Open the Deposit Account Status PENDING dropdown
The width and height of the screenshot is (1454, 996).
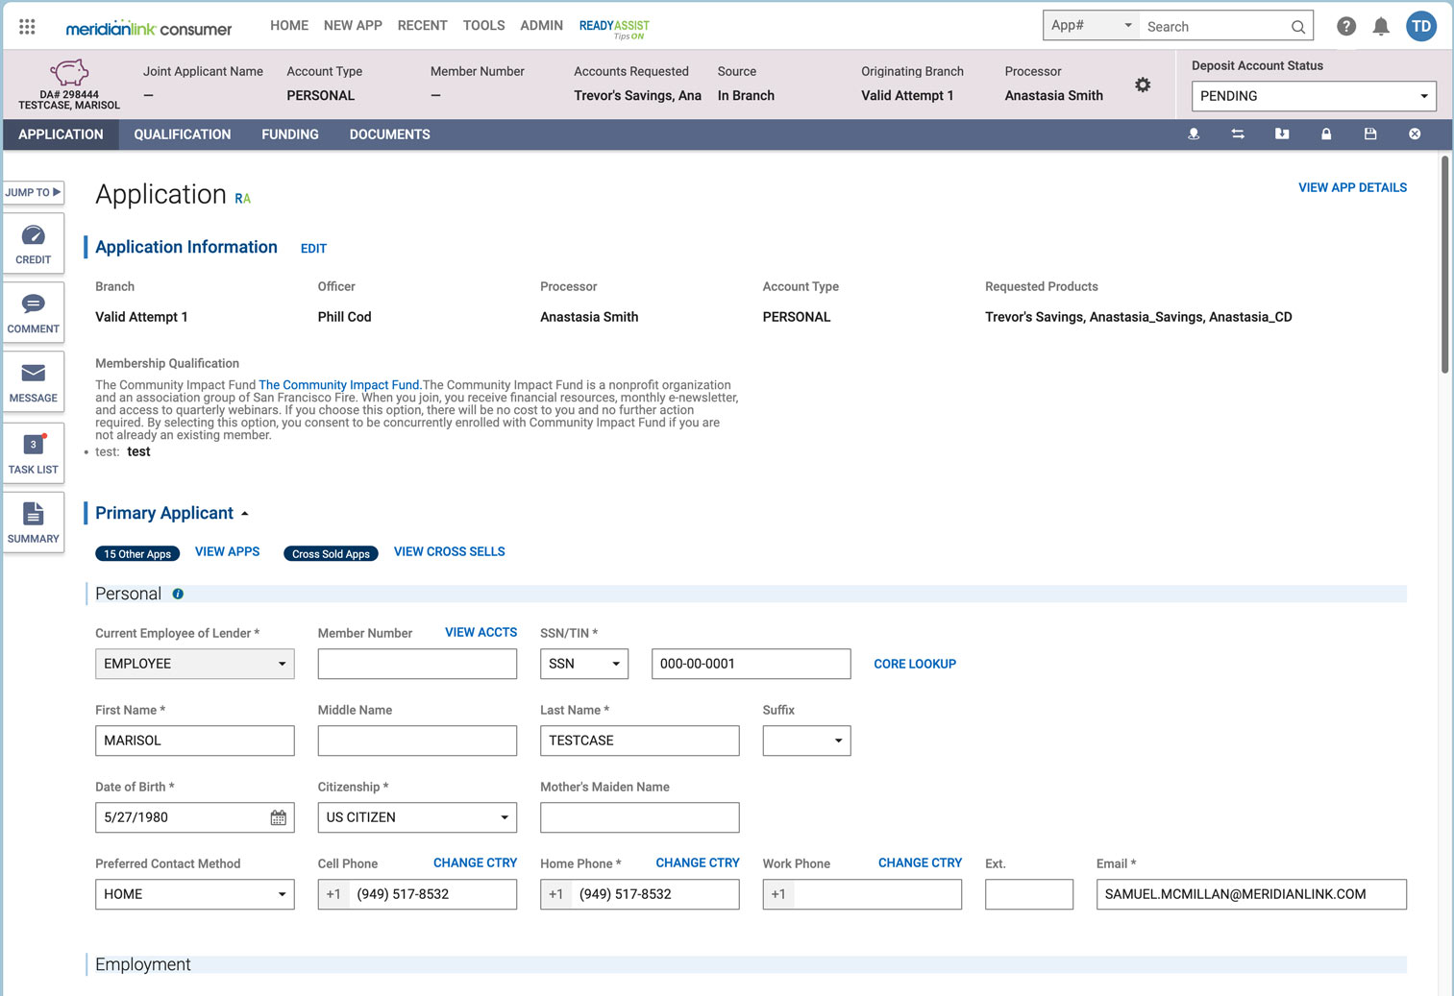pyautogui.click(x=1313, y=96)
